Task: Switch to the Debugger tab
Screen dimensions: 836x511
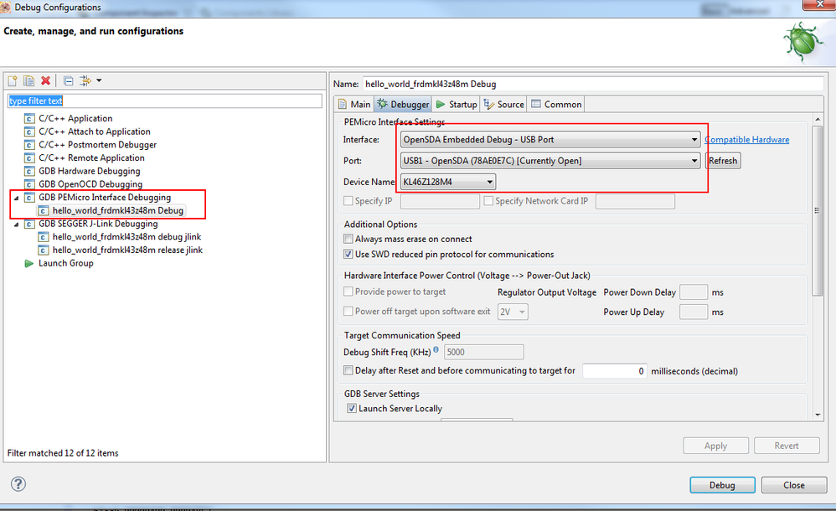Action: (403, 105)
